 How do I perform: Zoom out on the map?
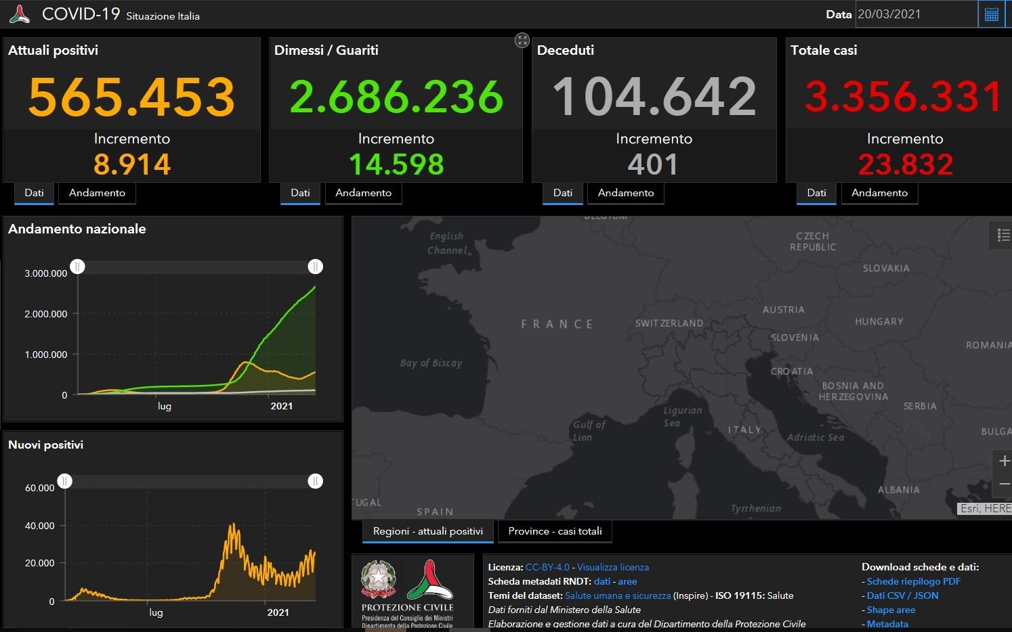tap(1004, 484)
